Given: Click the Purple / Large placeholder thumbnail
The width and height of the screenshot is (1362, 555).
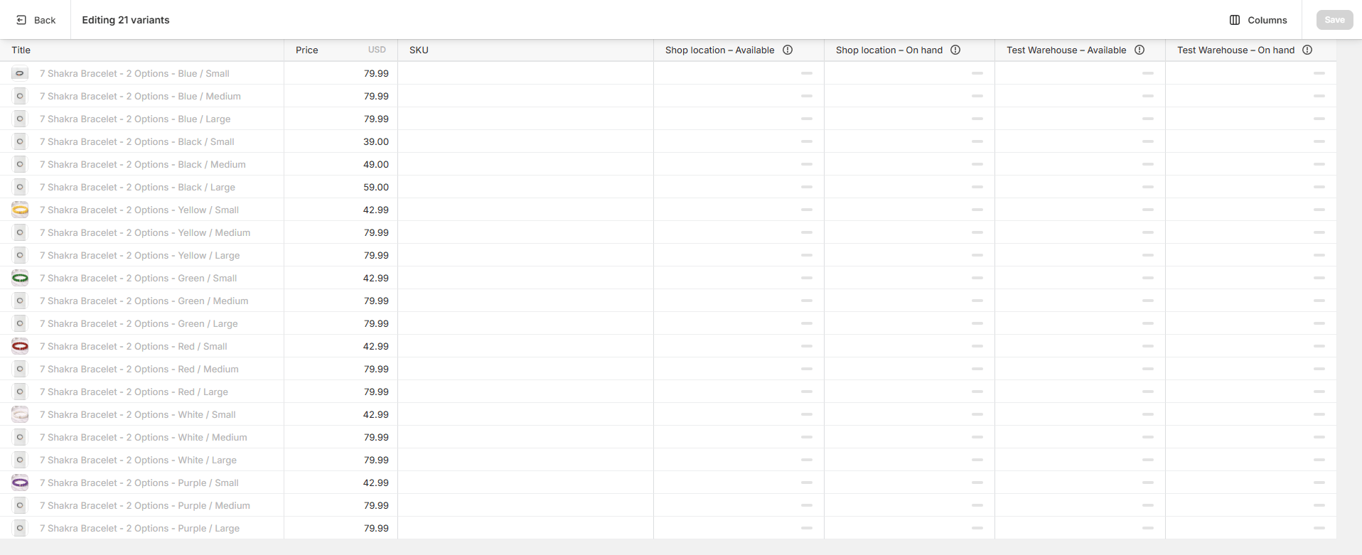Looking at the screenshot, I should [20, 528].
